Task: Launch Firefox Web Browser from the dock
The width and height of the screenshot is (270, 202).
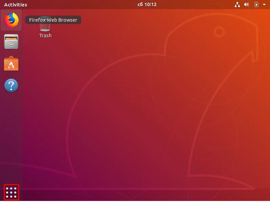Action: pyautogui.click(x=11, y=20)
